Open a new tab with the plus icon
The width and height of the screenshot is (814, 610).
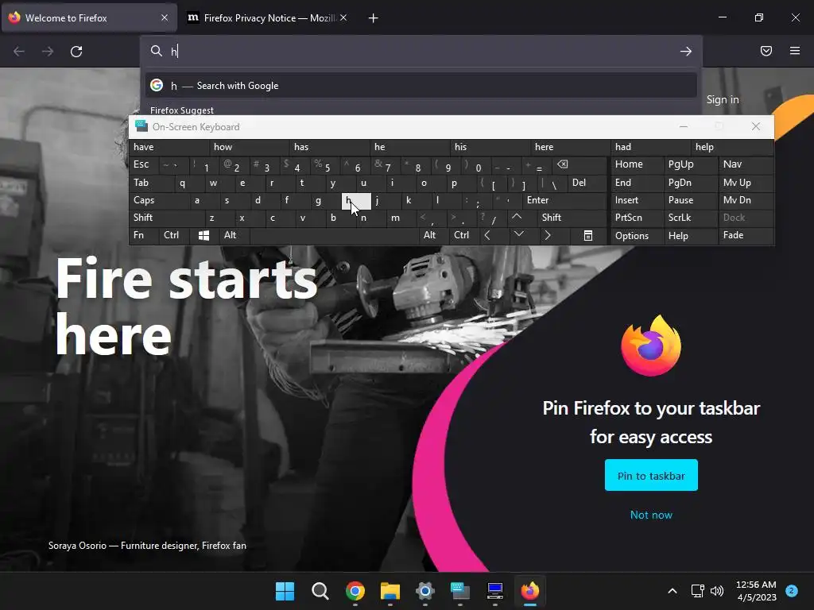point(373,18)
